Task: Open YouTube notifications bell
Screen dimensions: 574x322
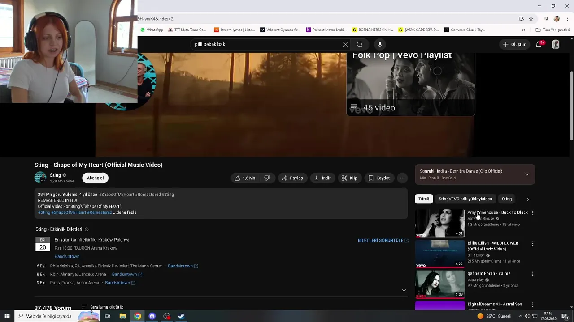Action: point(539,44)
